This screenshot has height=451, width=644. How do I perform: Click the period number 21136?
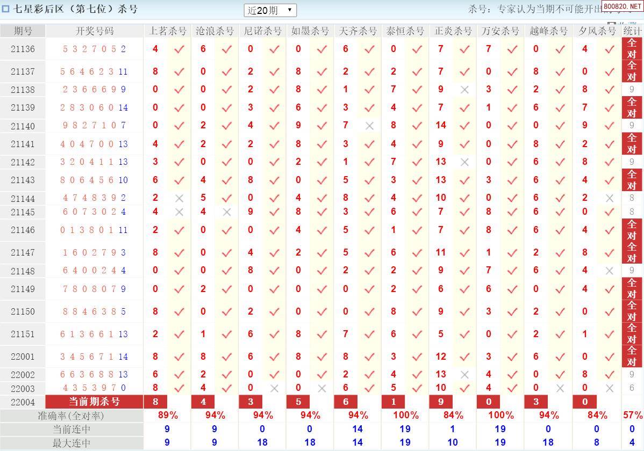(23, 49)
